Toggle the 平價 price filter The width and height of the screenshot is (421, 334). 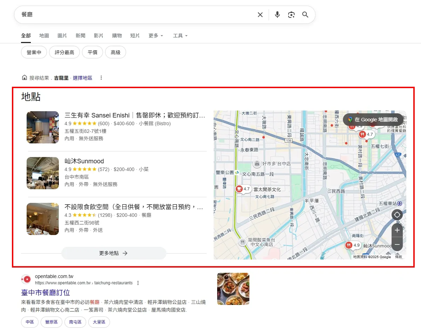pyautogui.click(x=92, y=52)
